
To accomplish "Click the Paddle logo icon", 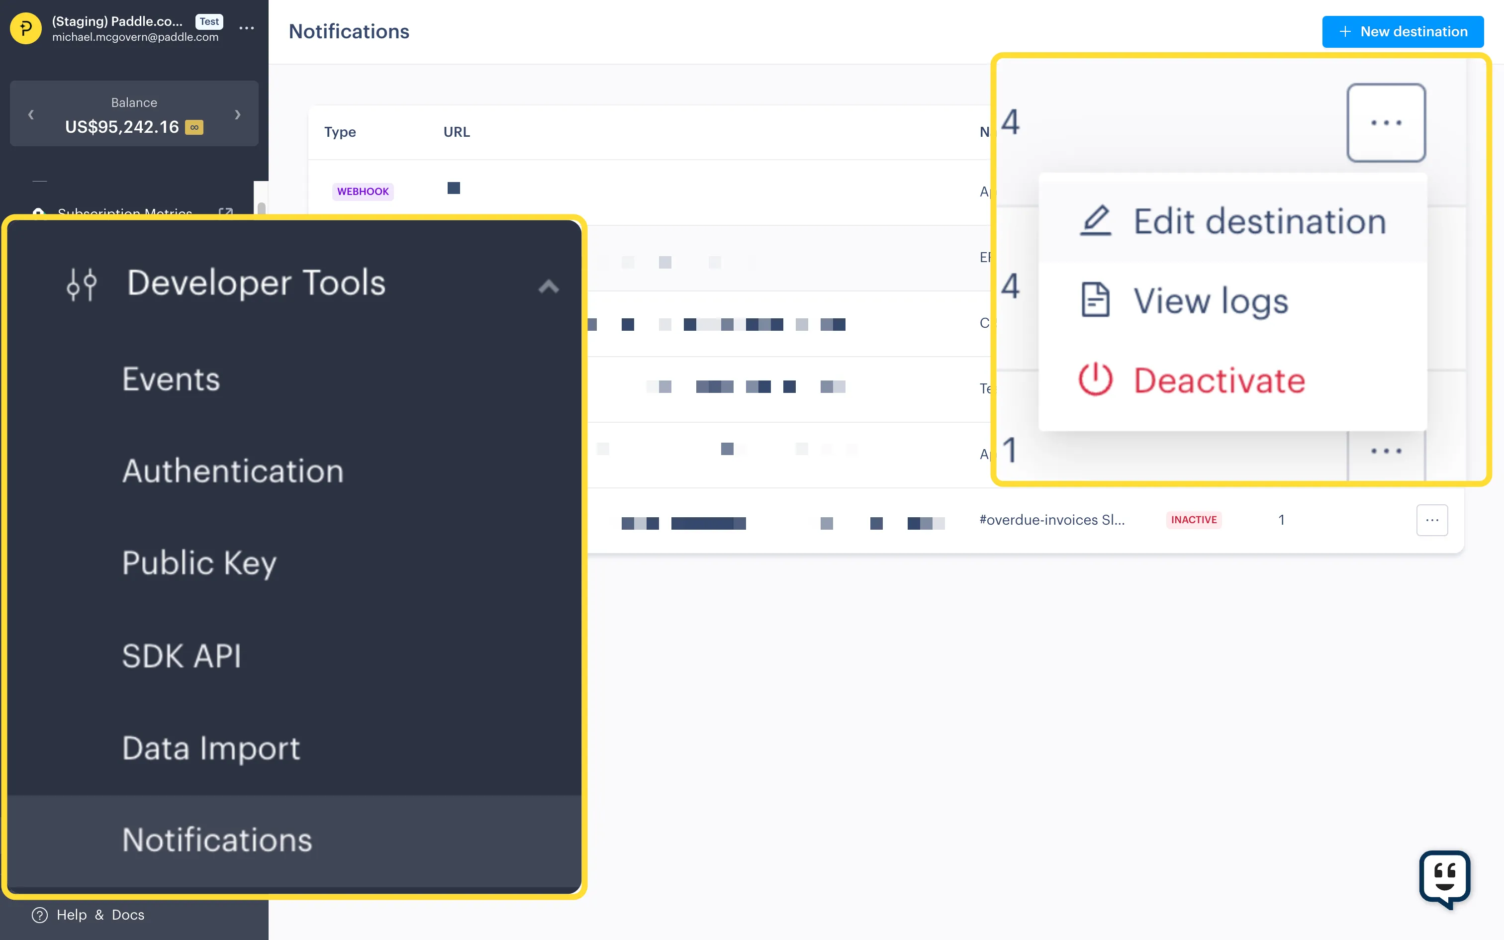I will pyautogui.click(x=25, y=27).
